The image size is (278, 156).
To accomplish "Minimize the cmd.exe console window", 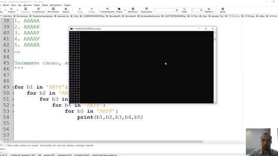I will pos(199,29).
